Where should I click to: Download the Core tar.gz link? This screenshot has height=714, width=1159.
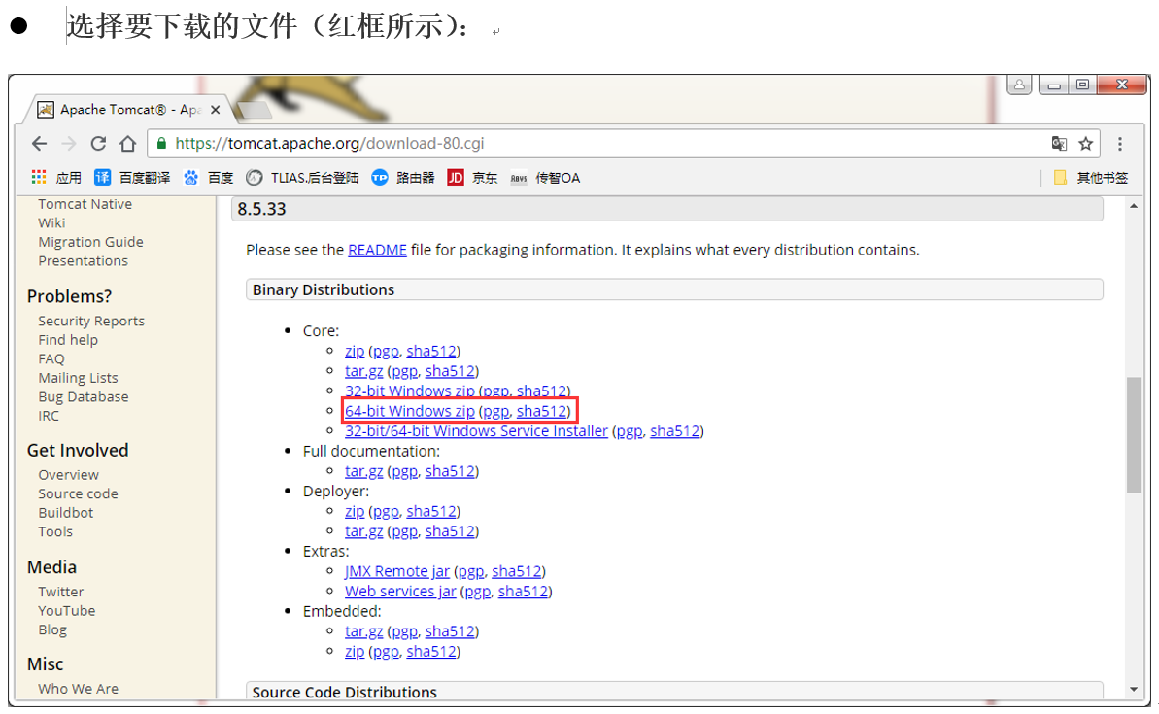[x=363, y=371]
